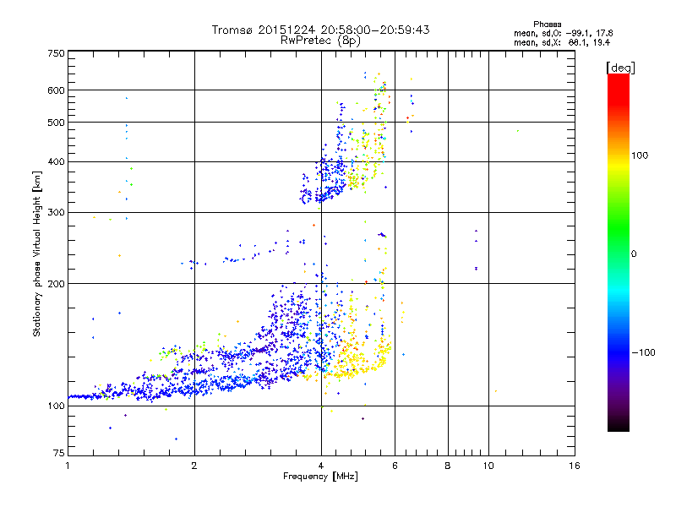Click the isolated green data point near 12 MHz

pos(518,131)
